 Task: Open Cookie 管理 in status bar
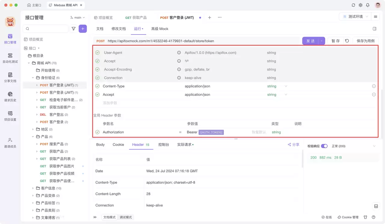(x=348, y=217)
